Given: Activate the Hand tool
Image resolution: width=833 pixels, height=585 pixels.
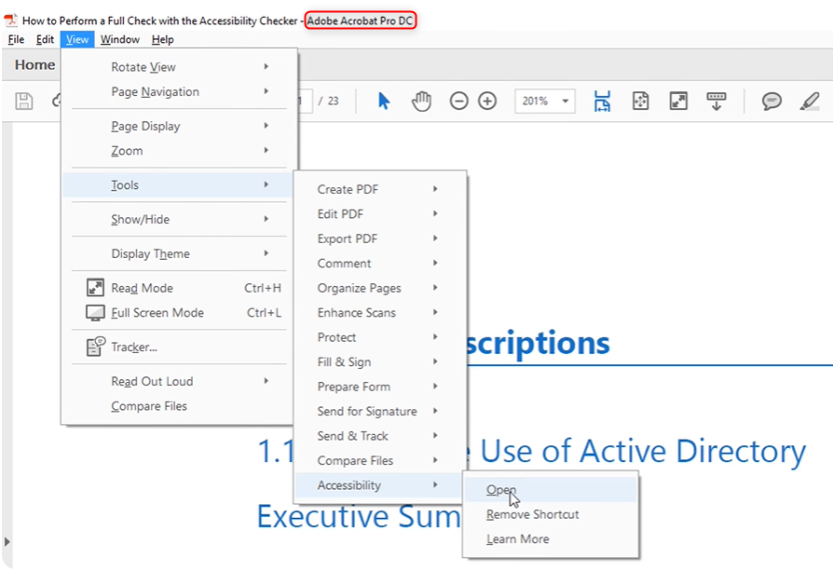Looking at the screenshot, I should [x=421, y=101].
